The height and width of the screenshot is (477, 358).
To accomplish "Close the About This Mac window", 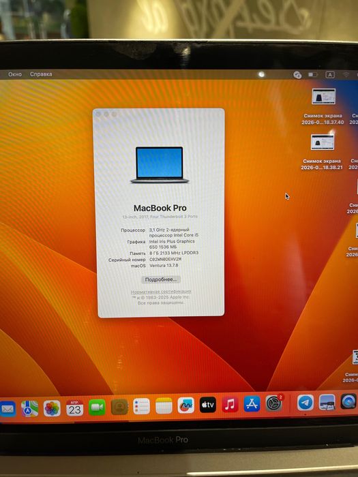I will click(98, 114).
